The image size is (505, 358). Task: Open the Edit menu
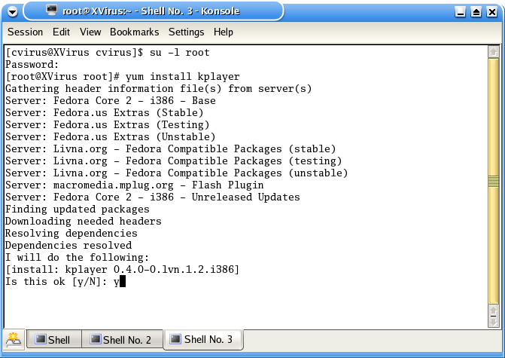(x=62, y=32)
